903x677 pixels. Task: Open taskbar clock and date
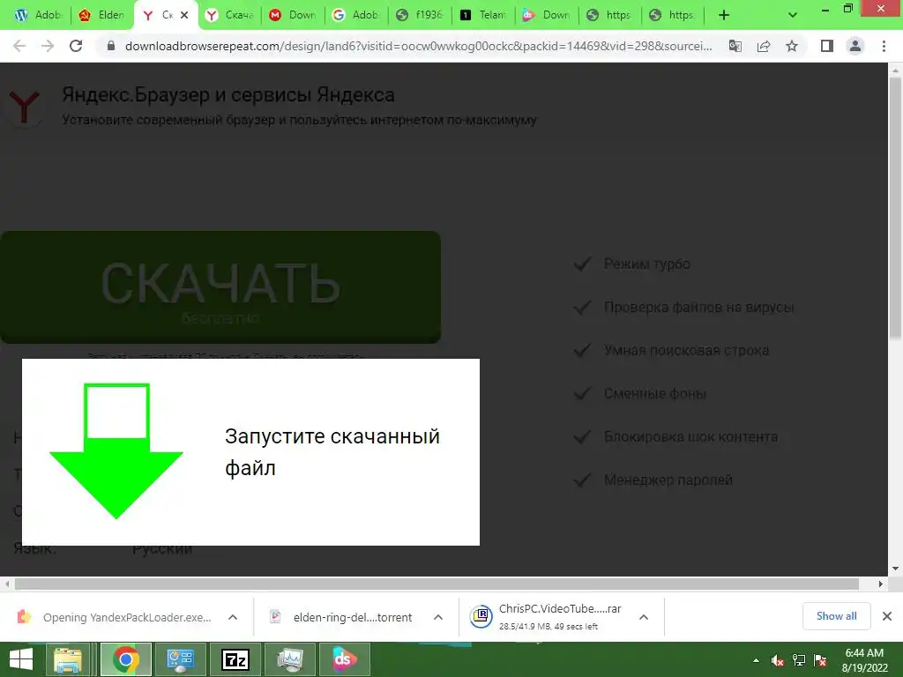[864, 660]
